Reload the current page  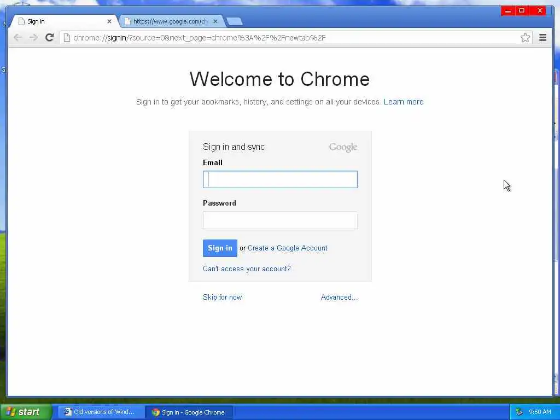point(49,37)
